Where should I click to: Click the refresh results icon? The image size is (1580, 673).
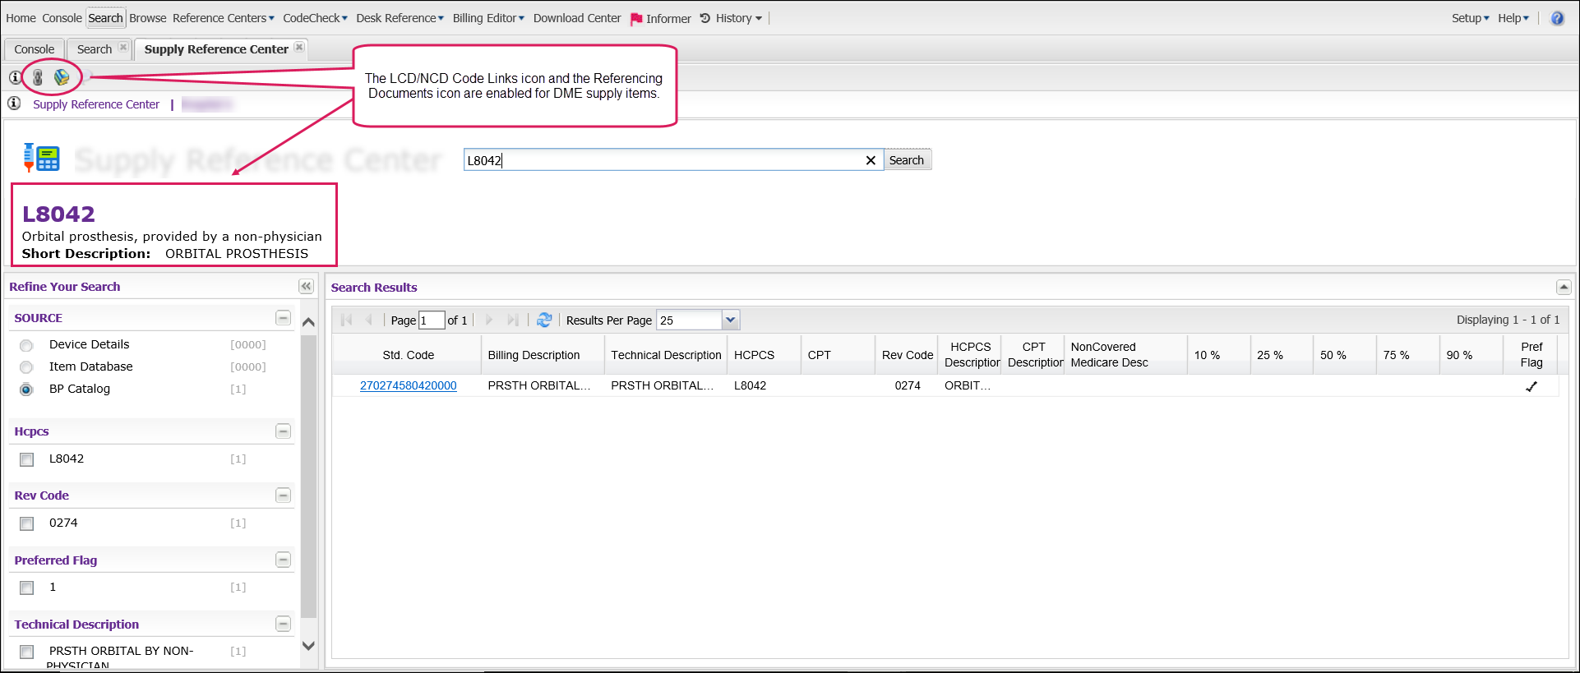(x=544, y=320)
